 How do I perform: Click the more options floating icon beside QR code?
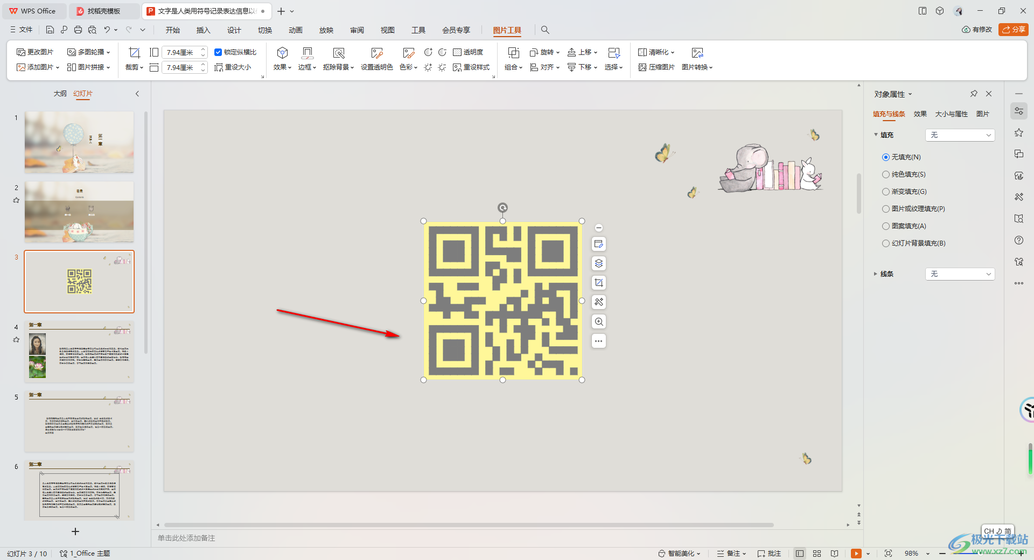599,341
